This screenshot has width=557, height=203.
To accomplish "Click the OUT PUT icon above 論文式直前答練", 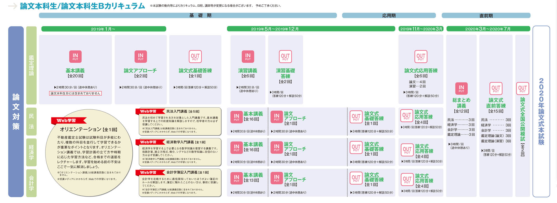I will pyautogui.click(x=496, y=89).
